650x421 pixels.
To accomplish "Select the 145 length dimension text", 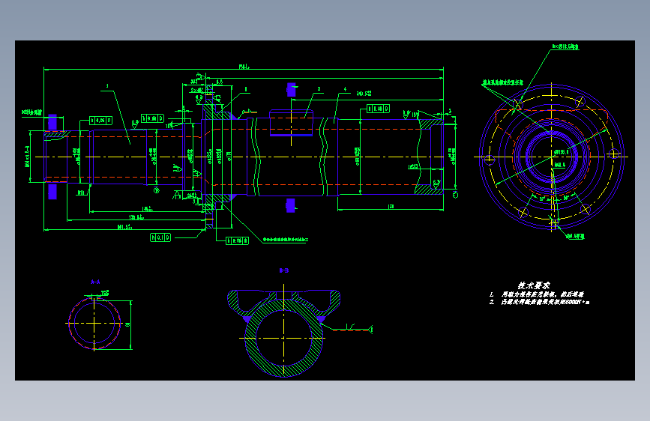I will click(148, 209).
